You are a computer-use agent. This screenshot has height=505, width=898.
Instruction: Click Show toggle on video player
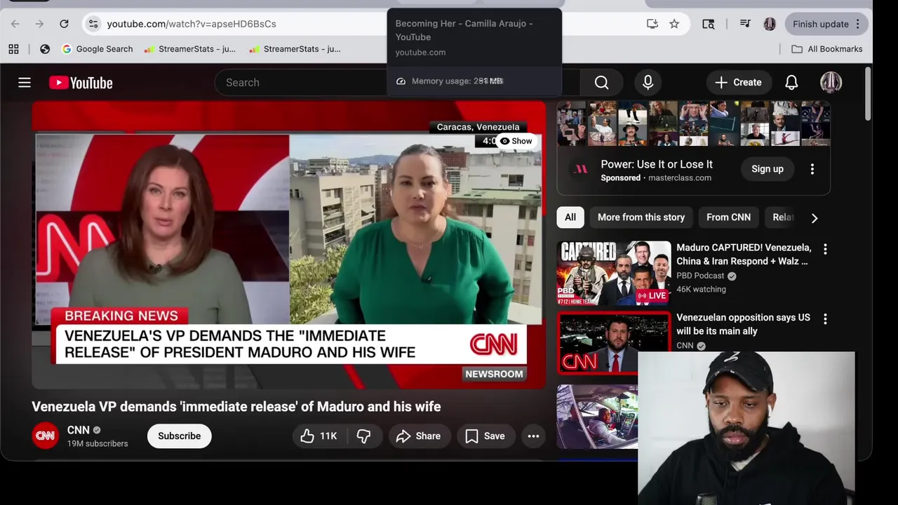tap(516, 141)
